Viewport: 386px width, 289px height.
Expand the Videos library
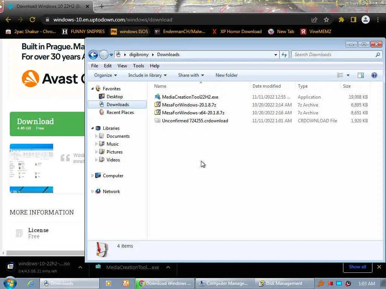click(x=96, y=160)
